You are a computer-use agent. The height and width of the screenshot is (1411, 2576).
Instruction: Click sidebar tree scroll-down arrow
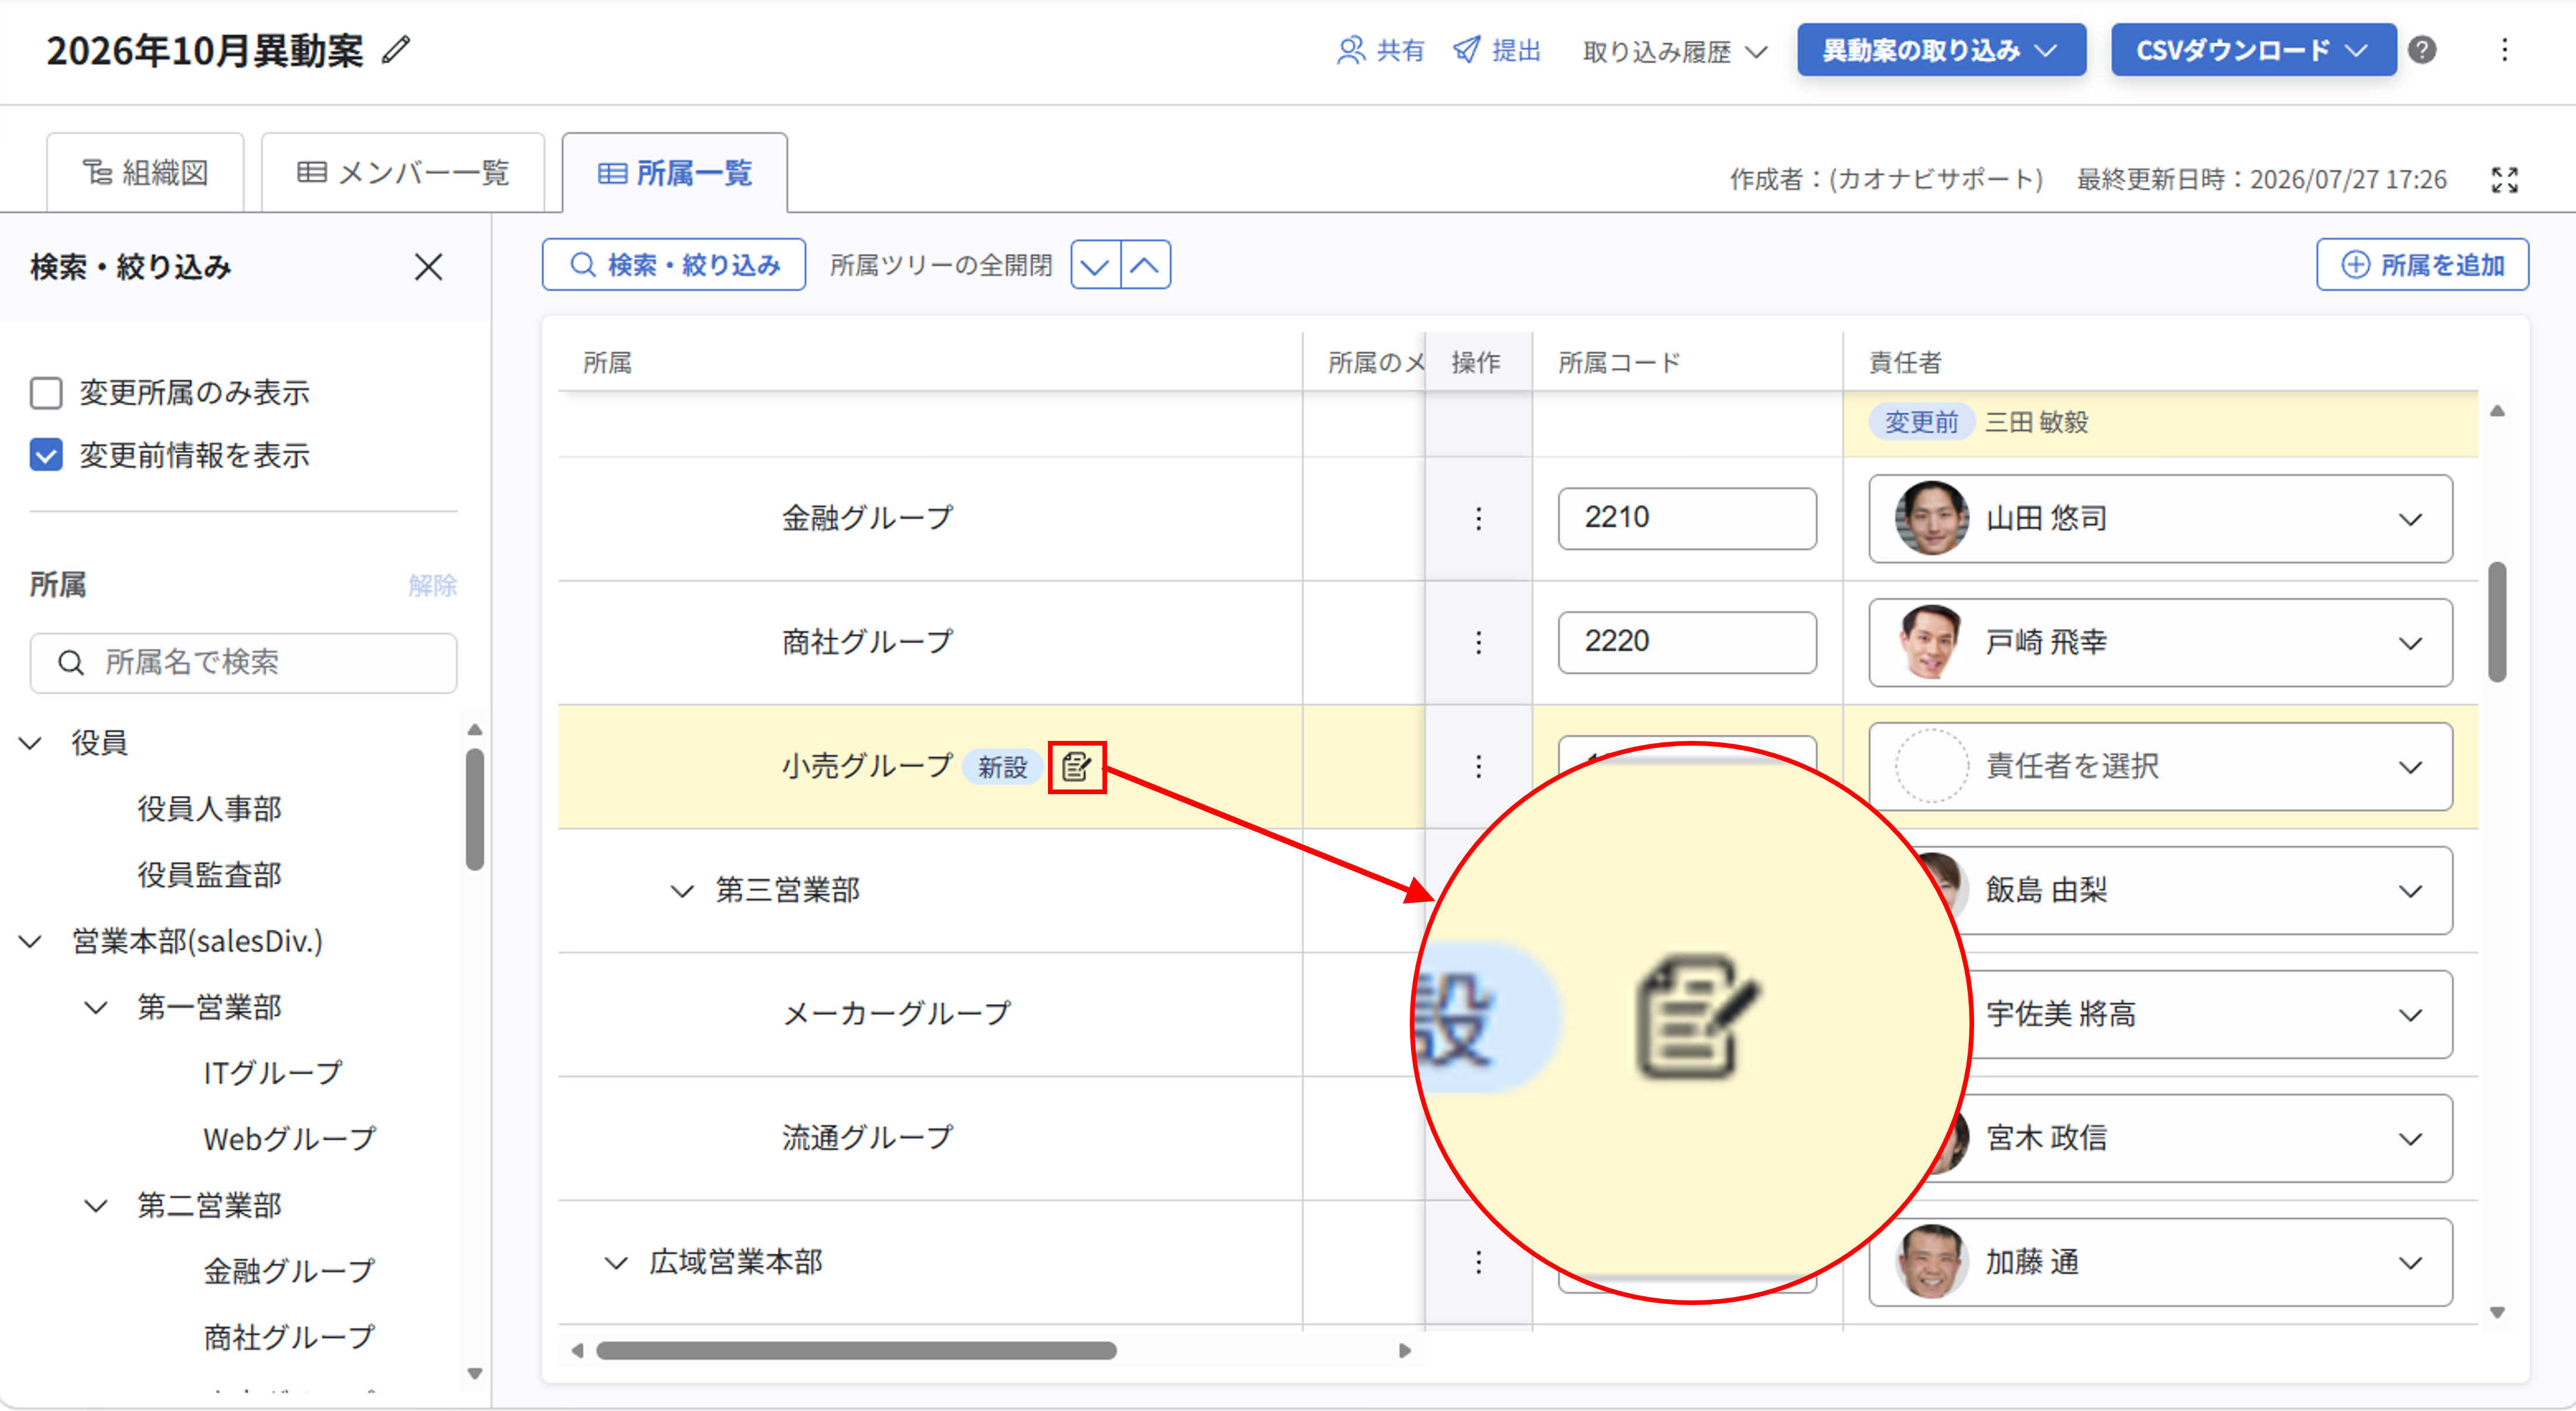point(475,1374)
